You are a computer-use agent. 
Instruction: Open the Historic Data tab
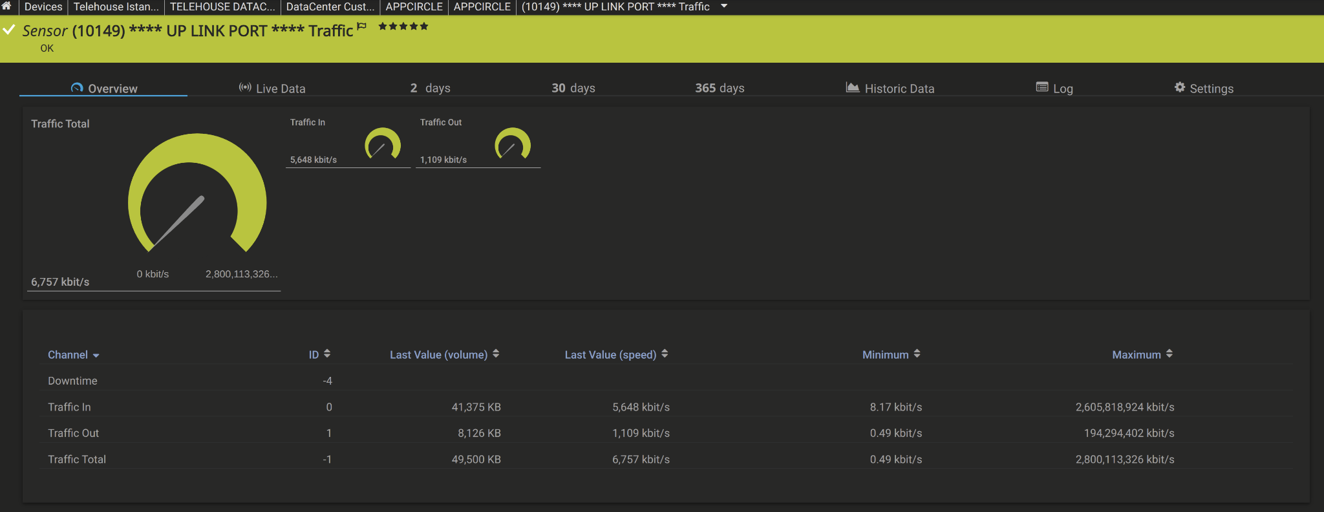tap(890, 88)
